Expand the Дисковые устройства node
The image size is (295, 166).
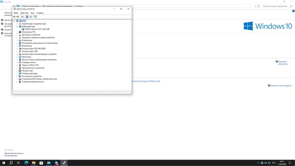point(17,35)
